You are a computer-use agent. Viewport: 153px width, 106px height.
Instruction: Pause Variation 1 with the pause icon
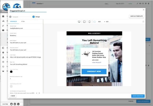[x=143, y=3]
